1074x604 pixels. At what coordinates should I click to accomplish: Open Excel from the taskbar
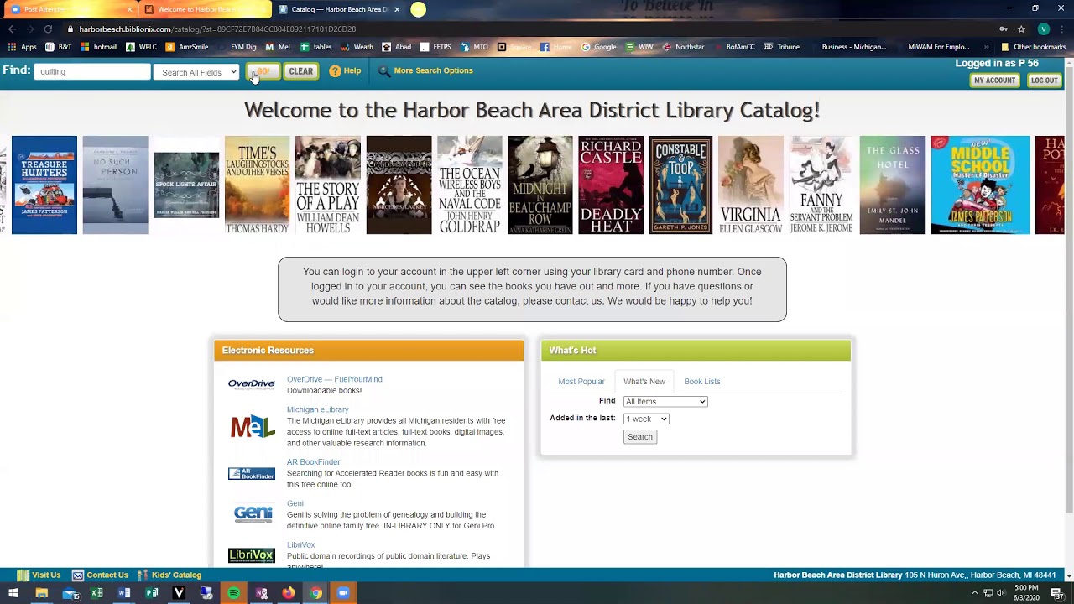tap(96, 593)
